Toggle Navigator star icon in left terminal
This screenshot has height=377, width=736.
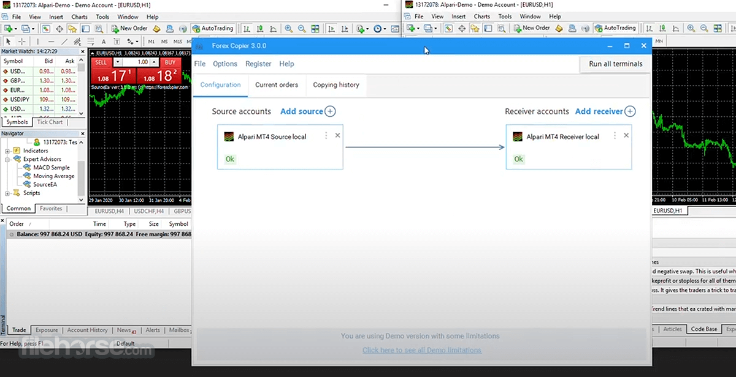[72, 28]
